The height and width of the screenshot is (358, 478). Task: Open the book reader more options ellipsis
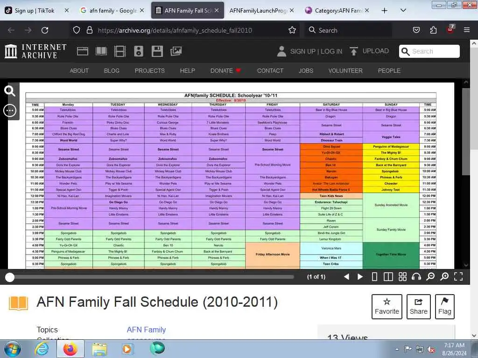click(x=10, y=110)
